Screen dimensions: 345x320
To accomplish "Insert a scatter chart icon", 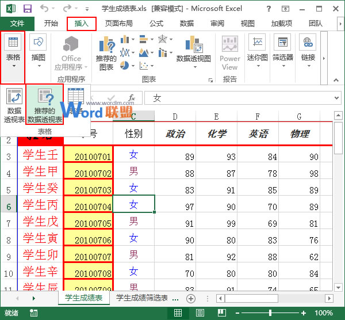I will click(143, 66).
